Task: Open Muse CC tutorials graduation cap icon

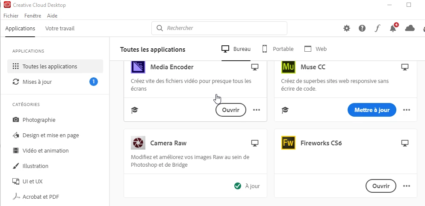Action: coord(285,110)
